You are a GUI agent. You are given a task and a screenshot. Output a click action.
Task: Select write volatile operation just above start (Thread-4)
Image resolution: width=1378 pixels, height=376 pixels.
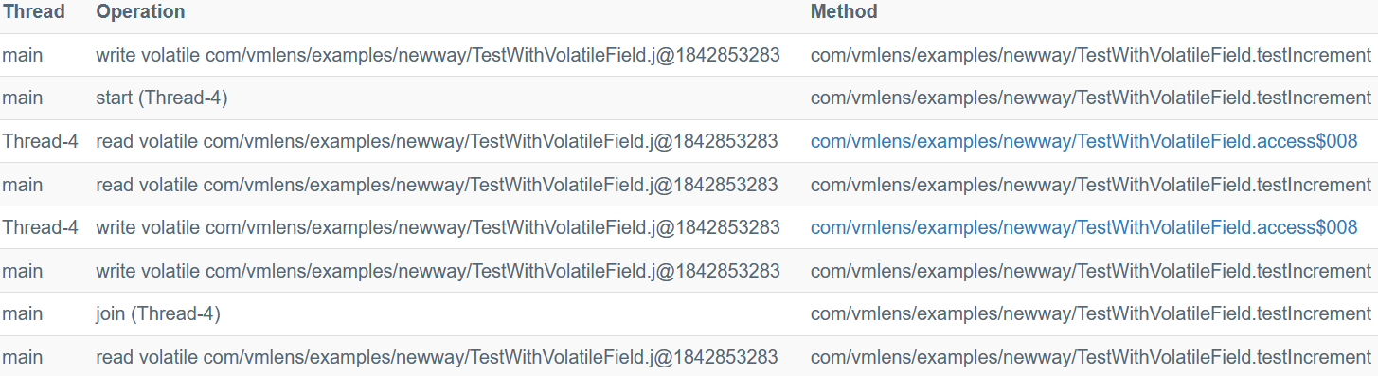coord(438,55)
